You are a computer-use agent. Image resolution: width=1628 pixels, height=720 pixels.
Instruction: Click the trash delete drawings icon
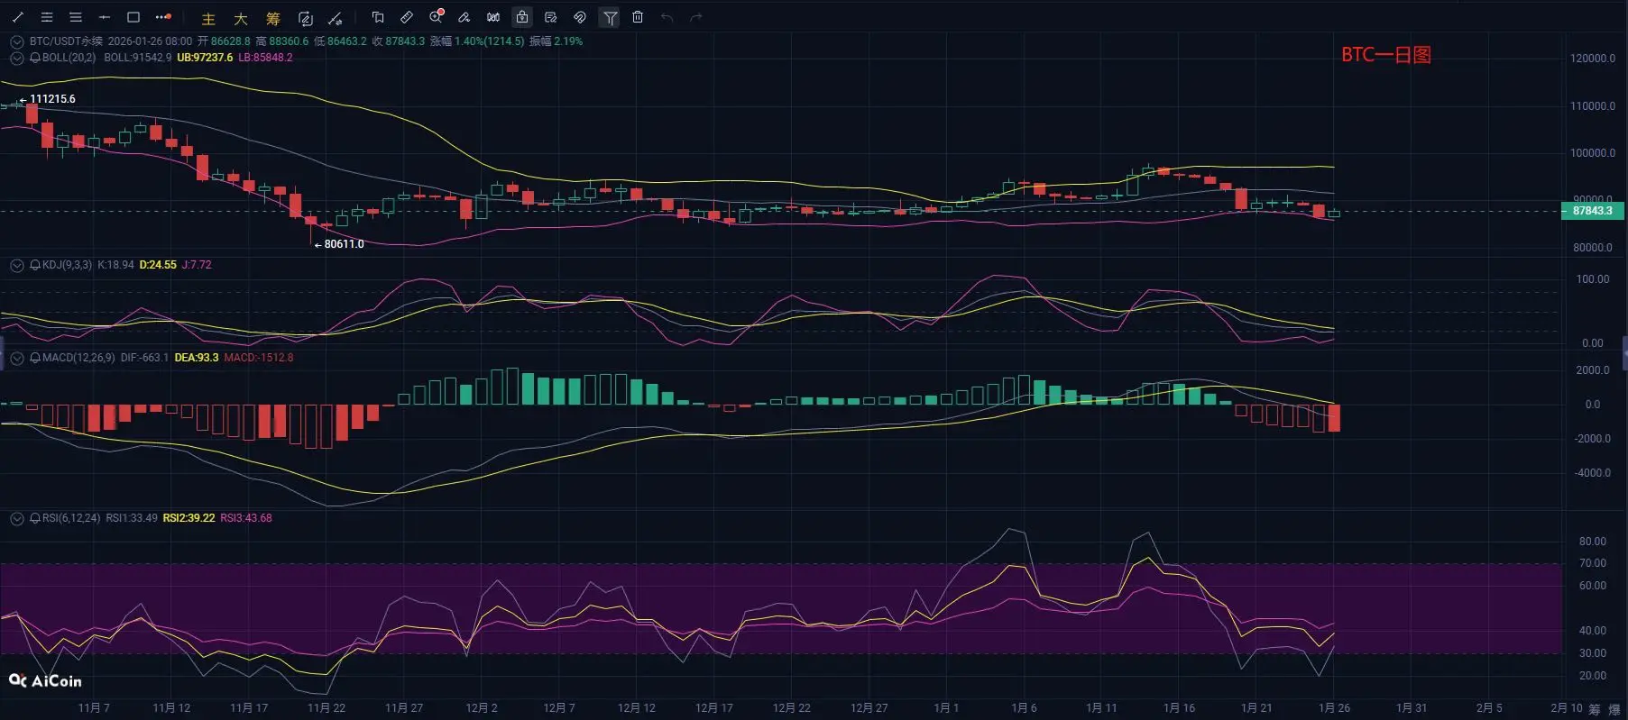click(638, 17)
